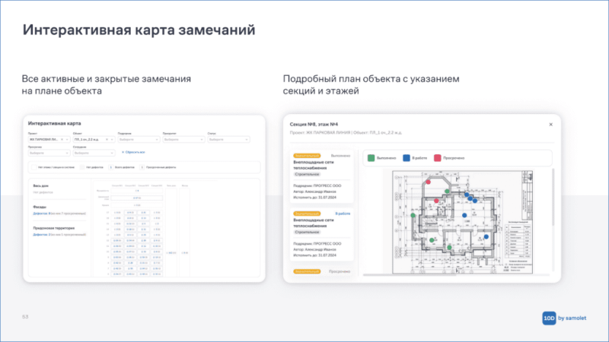Open the remark card with В работе status
The height and width of the screenshot is (342, 609).
[x=321, y=234]
